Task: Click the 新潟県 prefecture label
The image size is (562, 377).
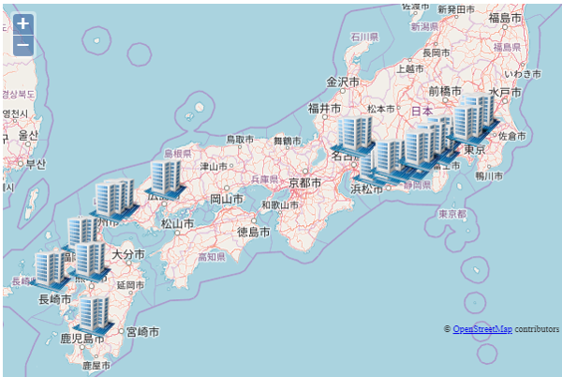Action: [424, 26]
